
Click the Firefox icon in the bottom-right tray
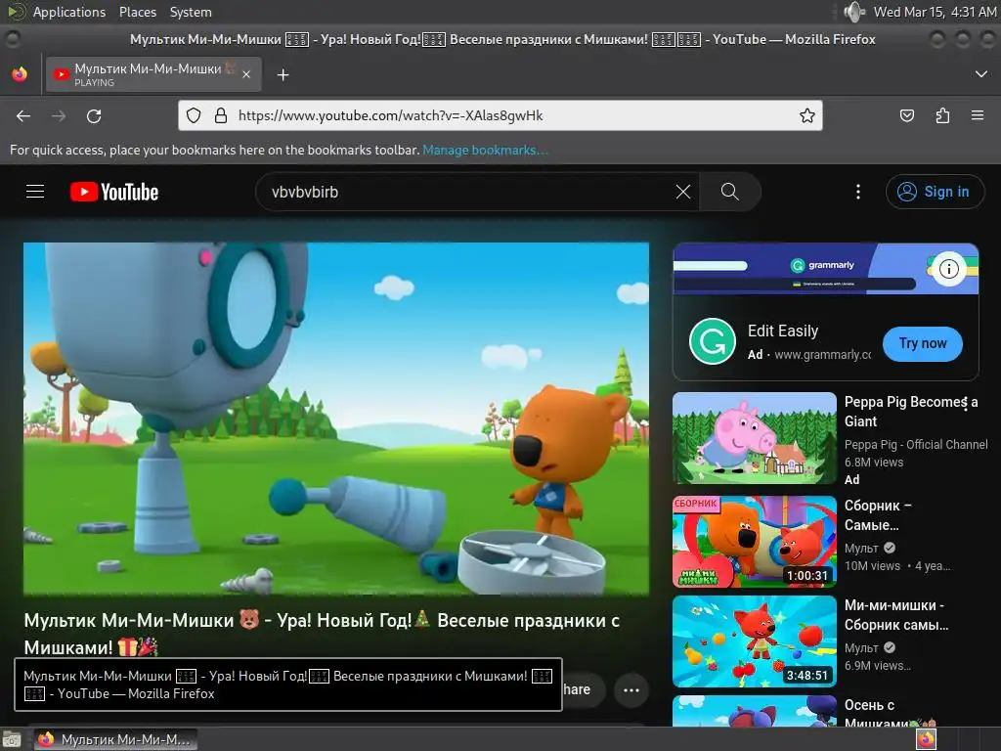coord(926,739)
